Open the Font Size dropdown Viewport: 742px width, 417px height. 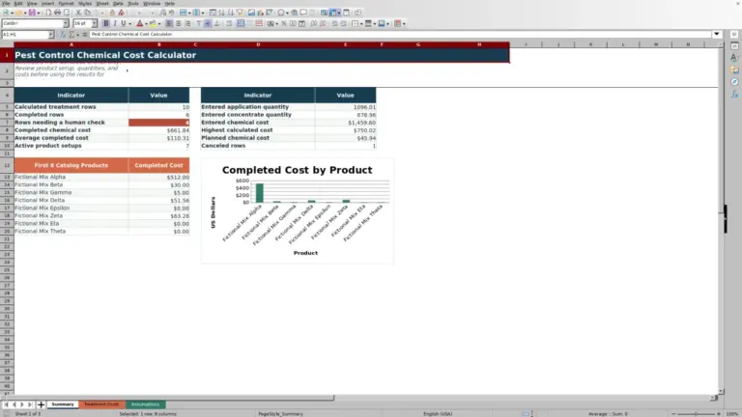(x=94, y=23)
